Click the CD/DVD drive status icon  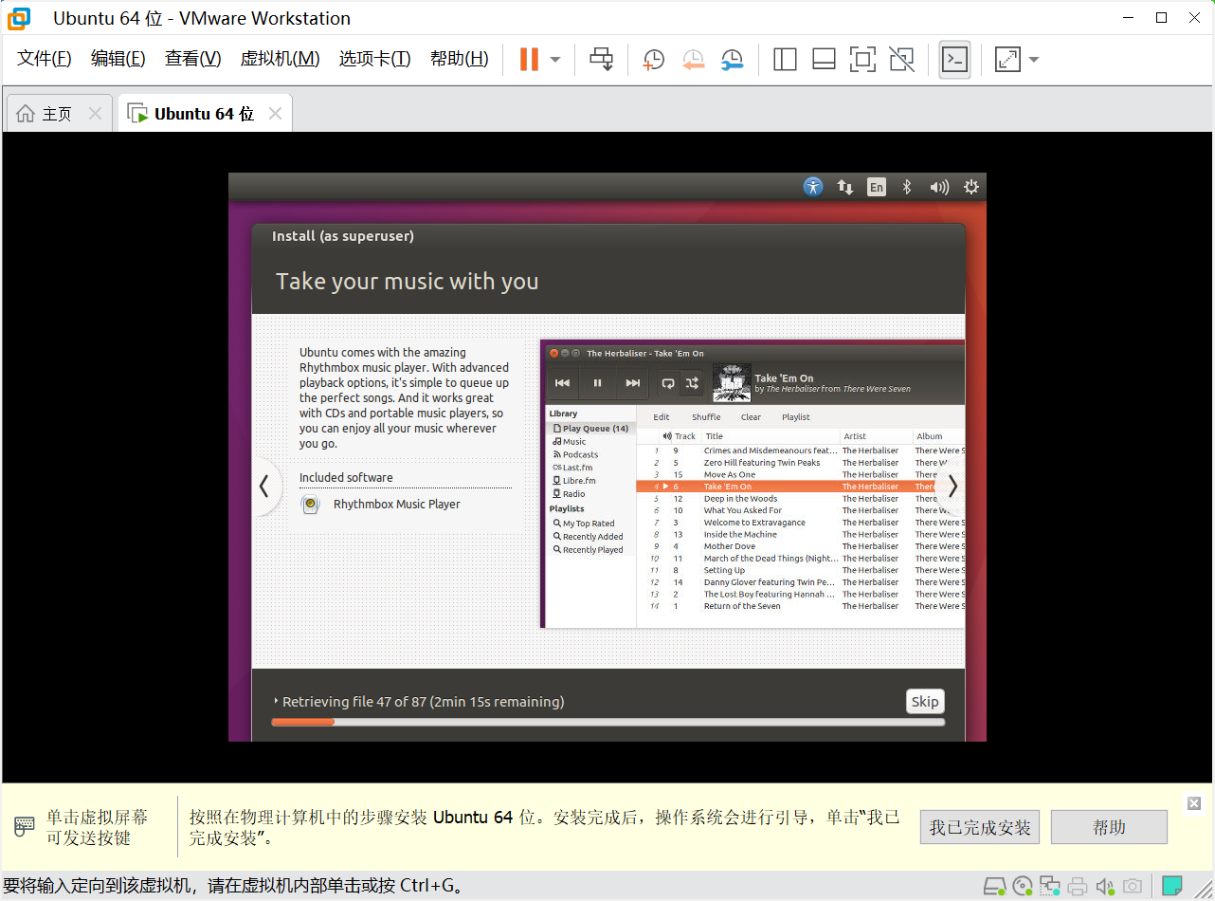coord(1023,887)
